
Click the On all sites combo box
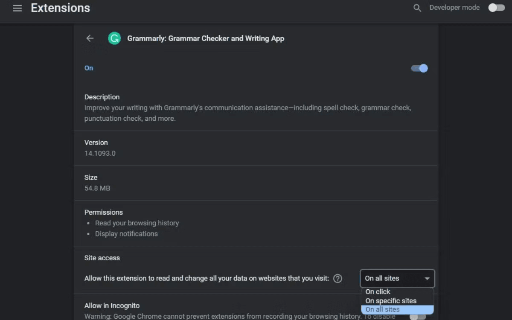coord(397,279)
